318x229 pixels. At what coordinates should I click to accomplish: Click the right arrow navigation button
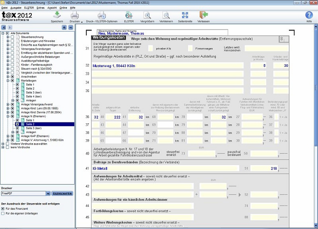tap(10, 27)
